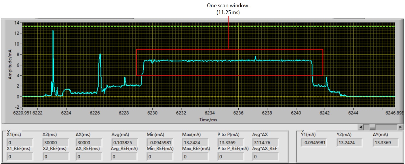
Task: Select the P to P(mA) value field
Action: pos(231,143)
